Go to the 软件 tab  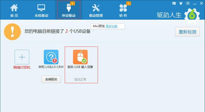click(x=123, y=10)
